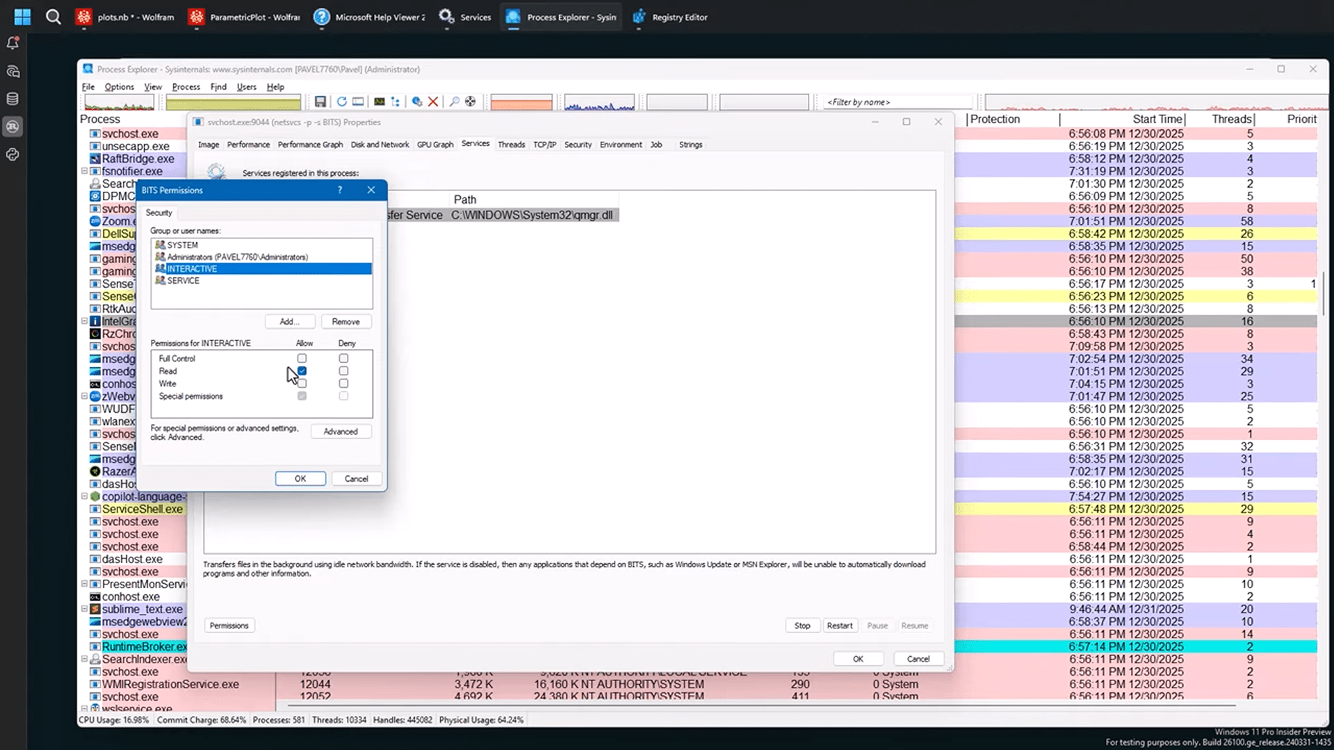Viewport: 1334px width, 750px height.
Task: Tick the Write Deny checkbox
Action: coord(343,384)
